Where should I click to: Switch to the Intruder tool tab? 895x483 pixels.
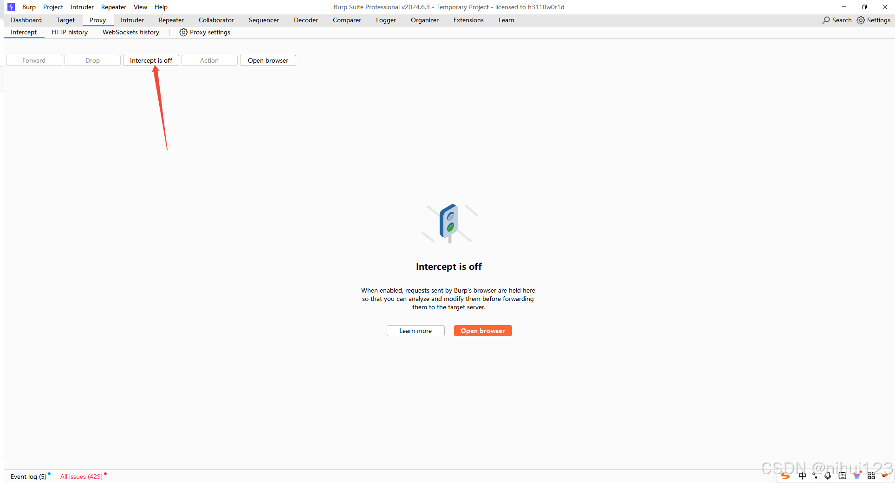tap(132, 20)
